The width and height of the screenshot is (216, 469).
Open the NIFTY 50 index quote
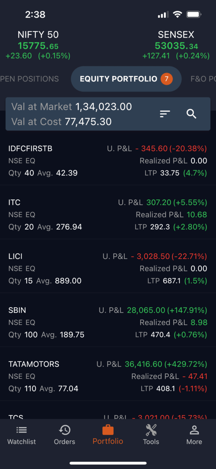pos(38,45)
